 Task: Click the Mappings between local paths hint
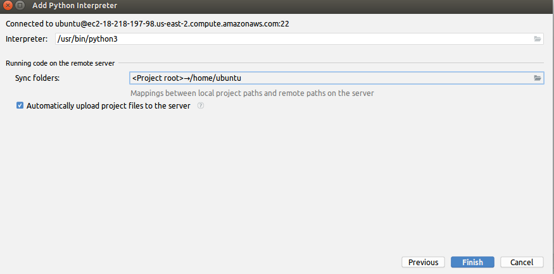[252, 93]
